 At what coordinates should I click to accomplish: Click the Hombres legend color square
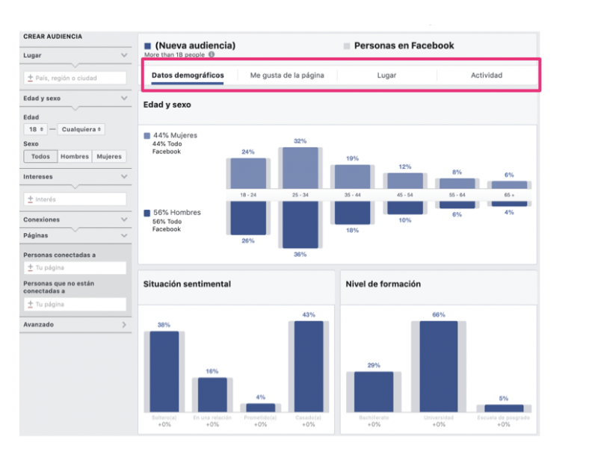coord(147,213)
